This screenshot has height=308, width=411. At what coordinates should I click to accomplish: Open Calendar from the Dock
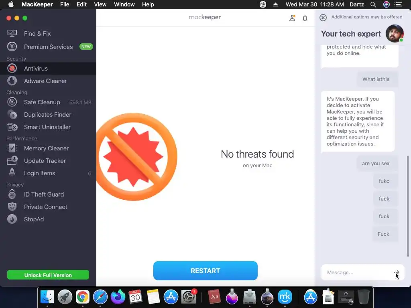[136, 297]
